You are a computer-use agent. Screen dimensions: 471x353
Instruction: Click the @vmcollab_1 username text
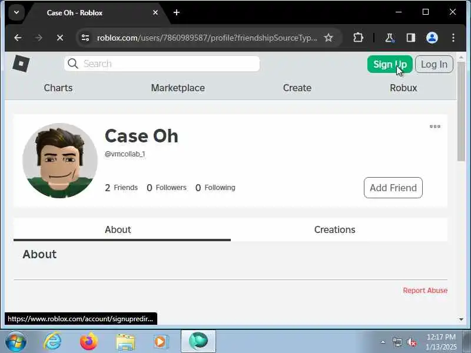pos(125,154)
